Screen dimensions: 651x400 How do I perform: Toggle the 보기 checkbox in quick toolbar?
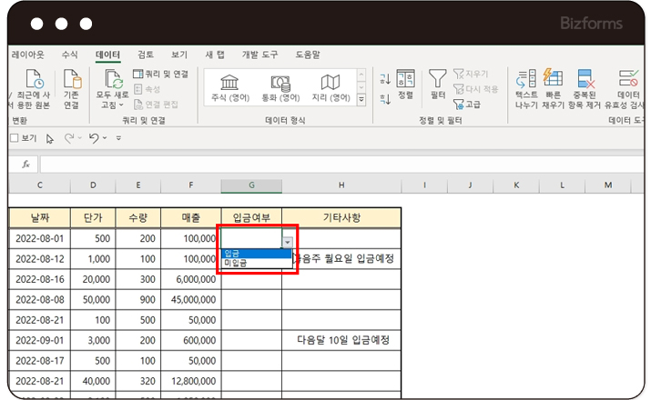click(14, 138)
